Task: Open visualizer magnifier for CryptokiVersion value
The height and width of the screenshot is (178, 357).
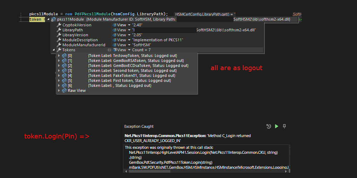Action: coord(115,25)
